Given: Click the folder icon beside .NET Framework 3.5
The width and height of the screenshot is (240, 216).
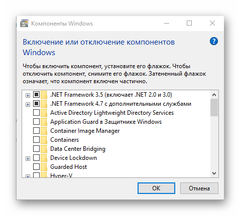Looking at the screenshot, I should point(44,95).
